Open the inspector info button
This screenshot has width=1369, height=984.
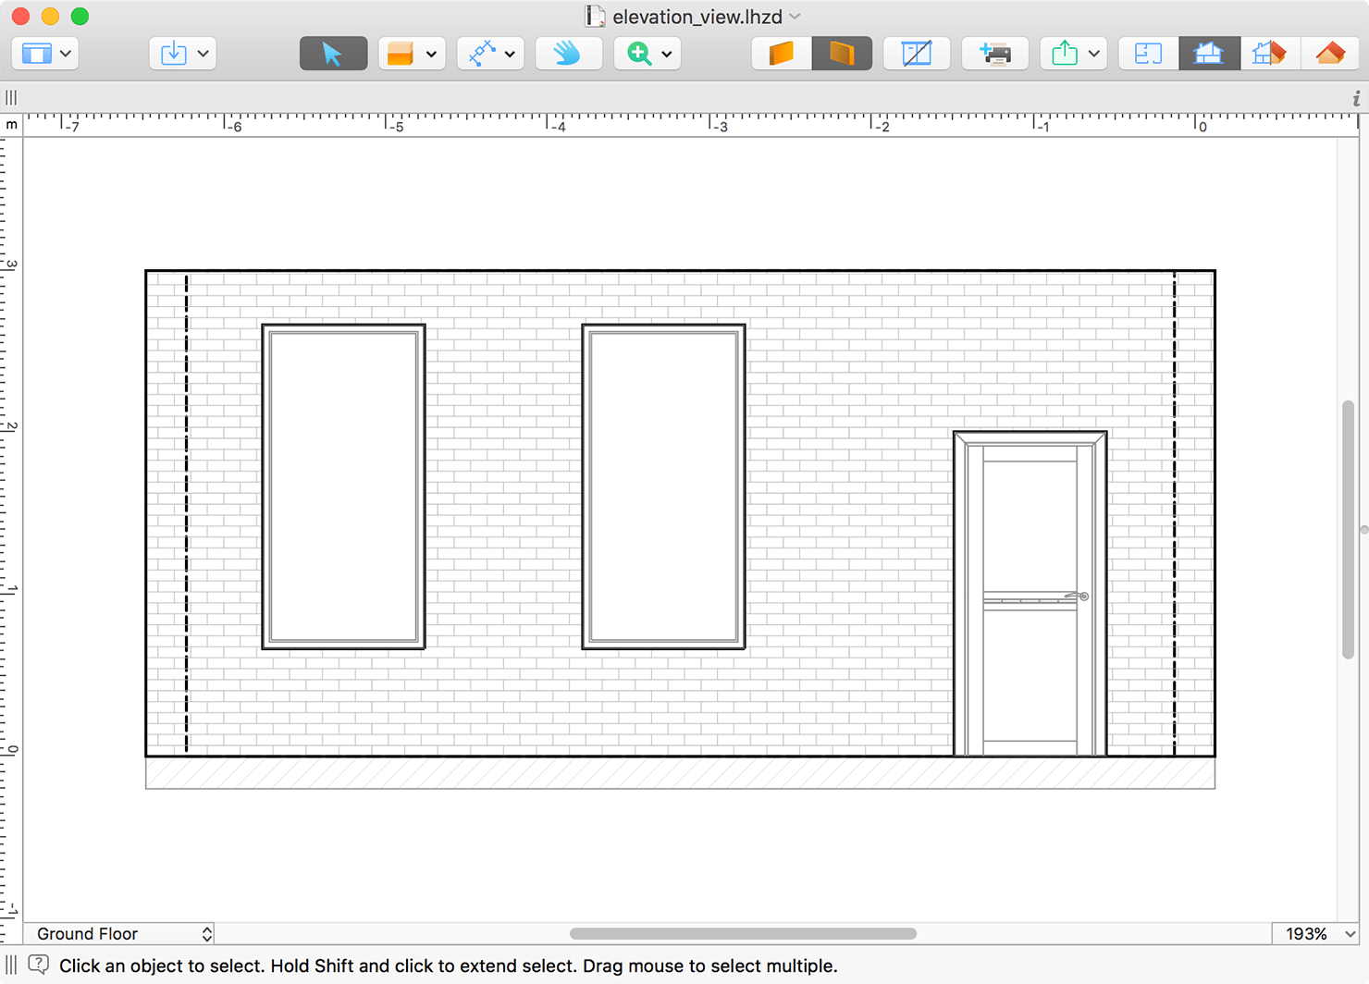1356,98
